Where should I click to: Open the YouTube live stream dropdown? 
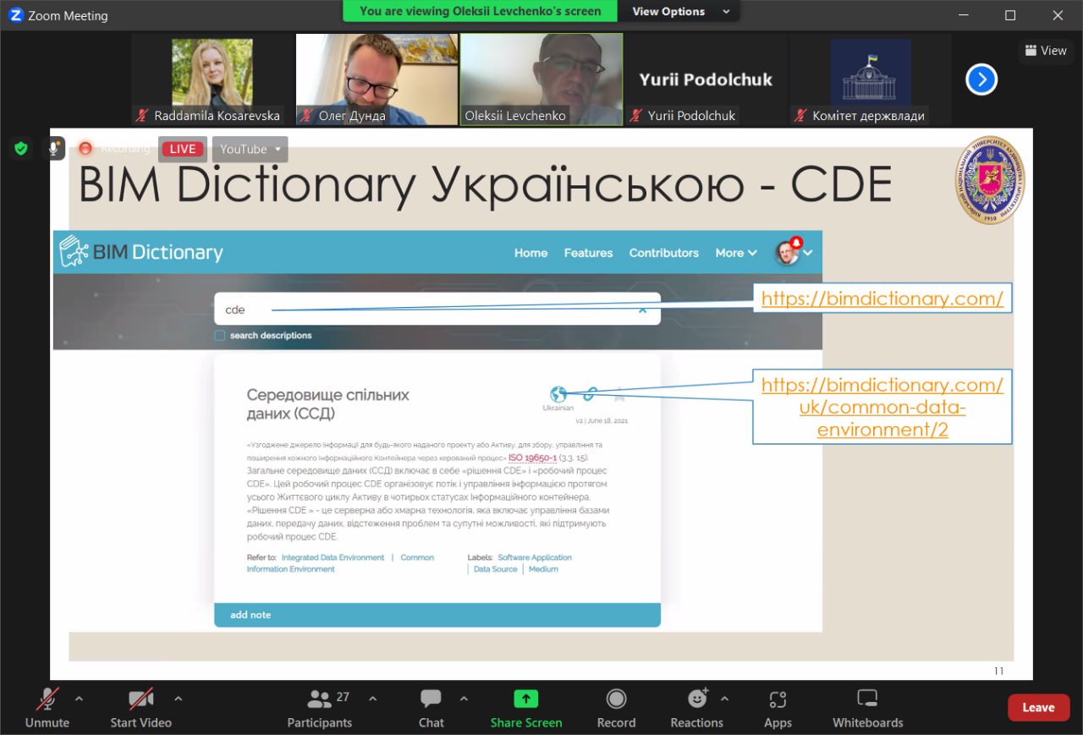(x=250, y=149)
